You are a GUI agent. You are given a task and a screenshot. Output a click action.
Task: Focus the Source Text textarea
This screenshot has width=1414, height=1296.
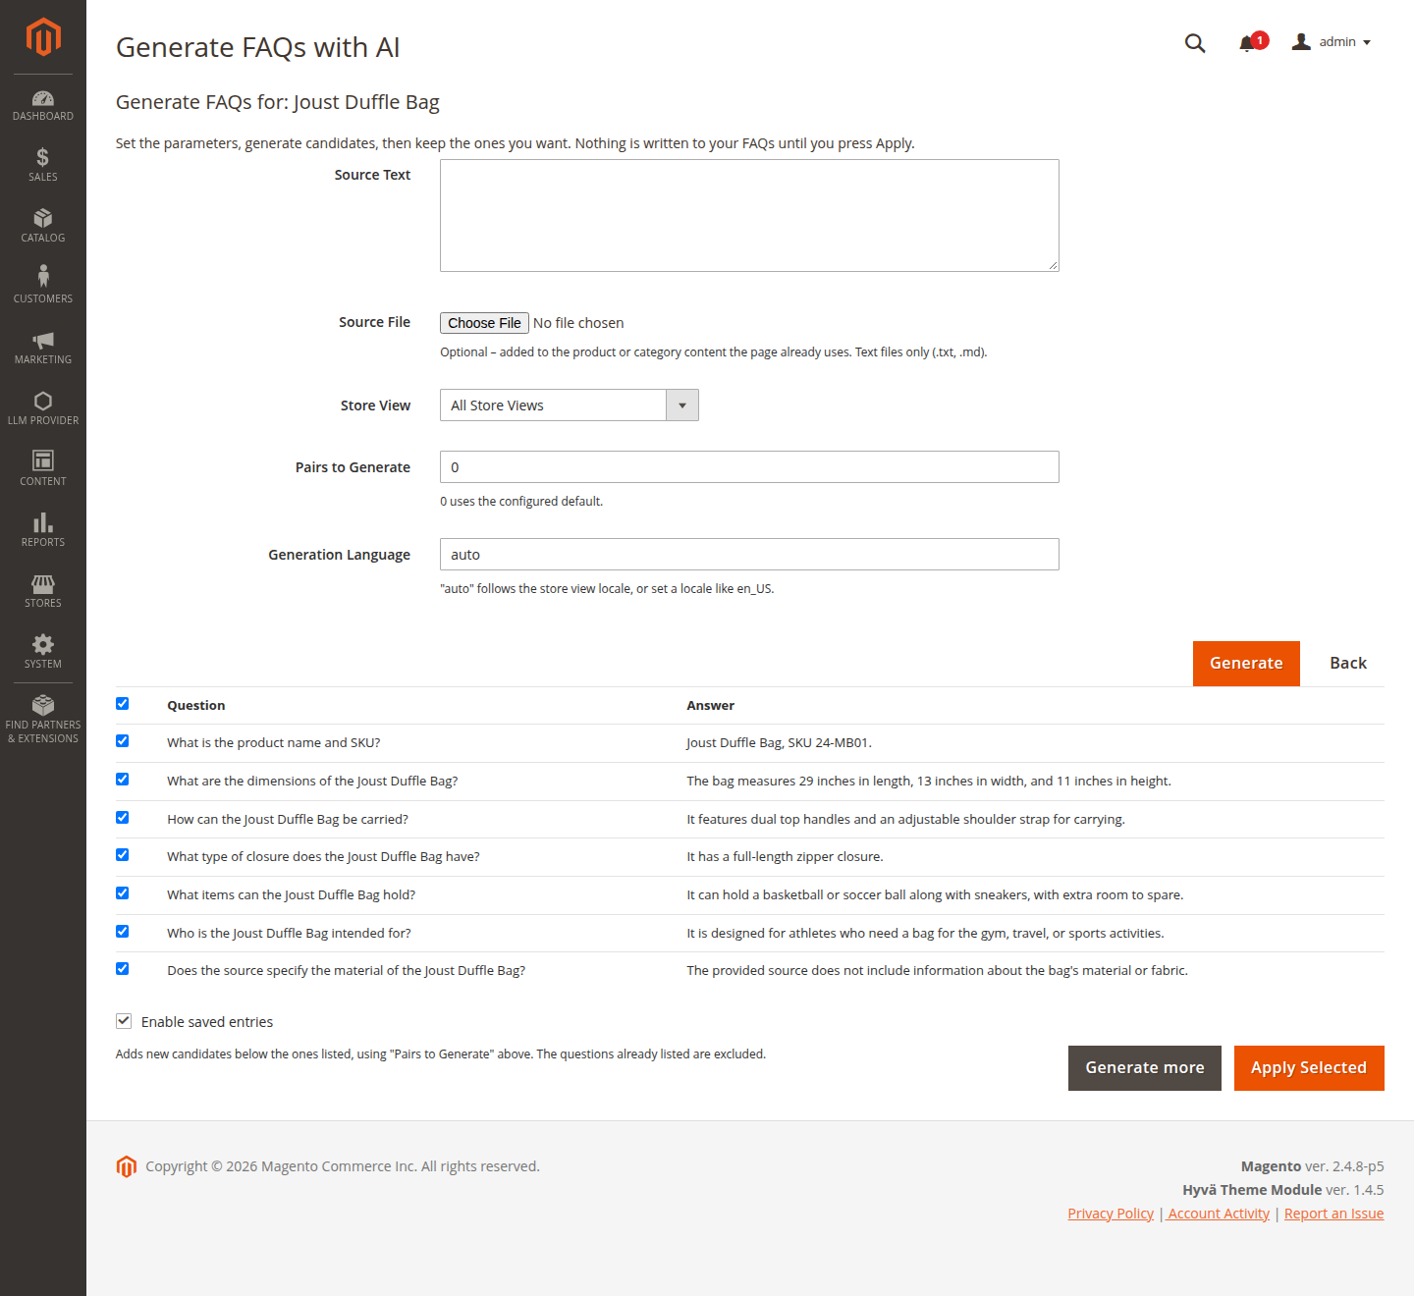pyautogui.click(x=749, y=215)
